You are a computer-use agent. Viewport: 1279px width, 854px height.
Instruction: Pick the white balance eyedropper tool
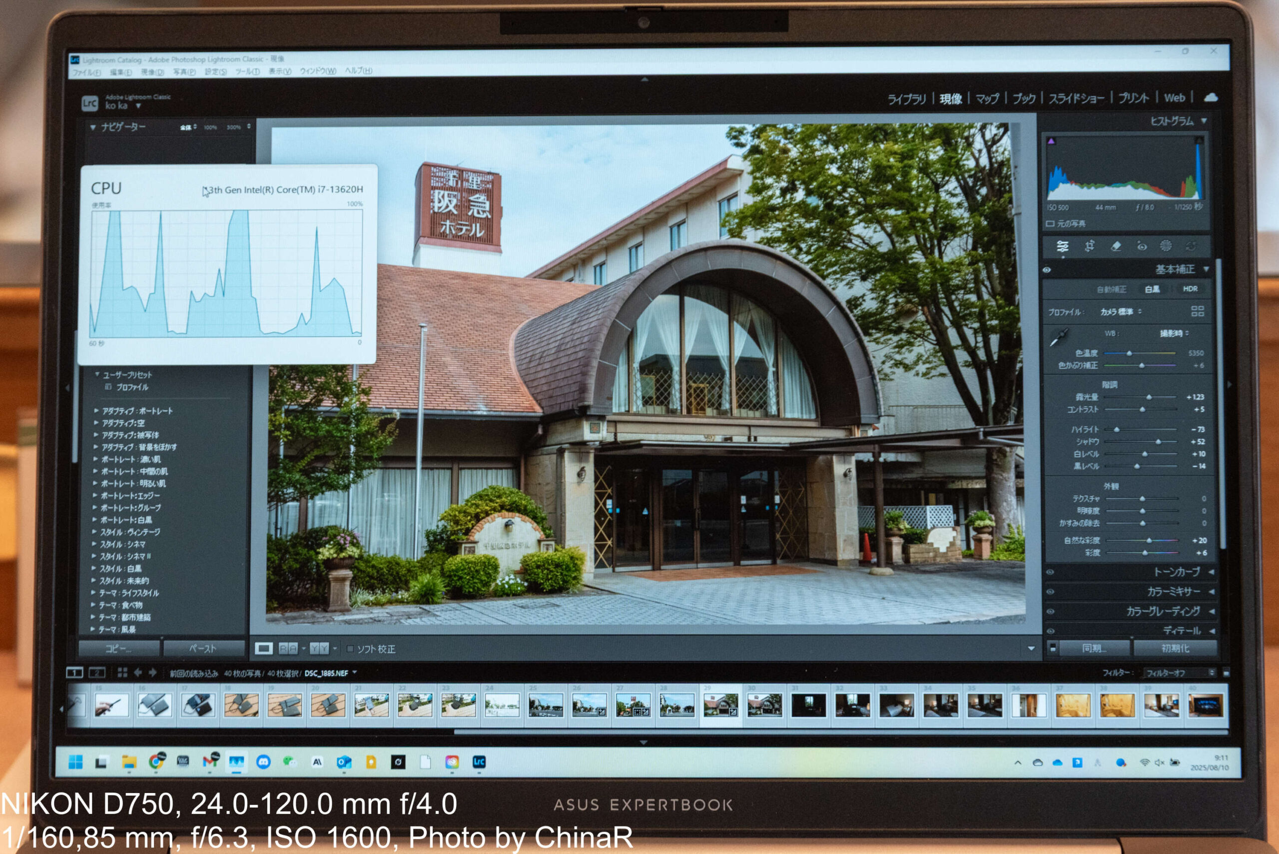pyautogui.click(x=1059, y=337)
